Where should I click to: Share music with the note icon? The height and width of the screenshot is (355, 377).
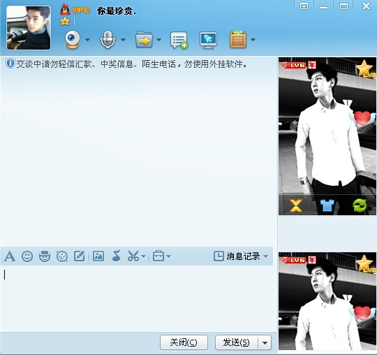coord(117,256)
